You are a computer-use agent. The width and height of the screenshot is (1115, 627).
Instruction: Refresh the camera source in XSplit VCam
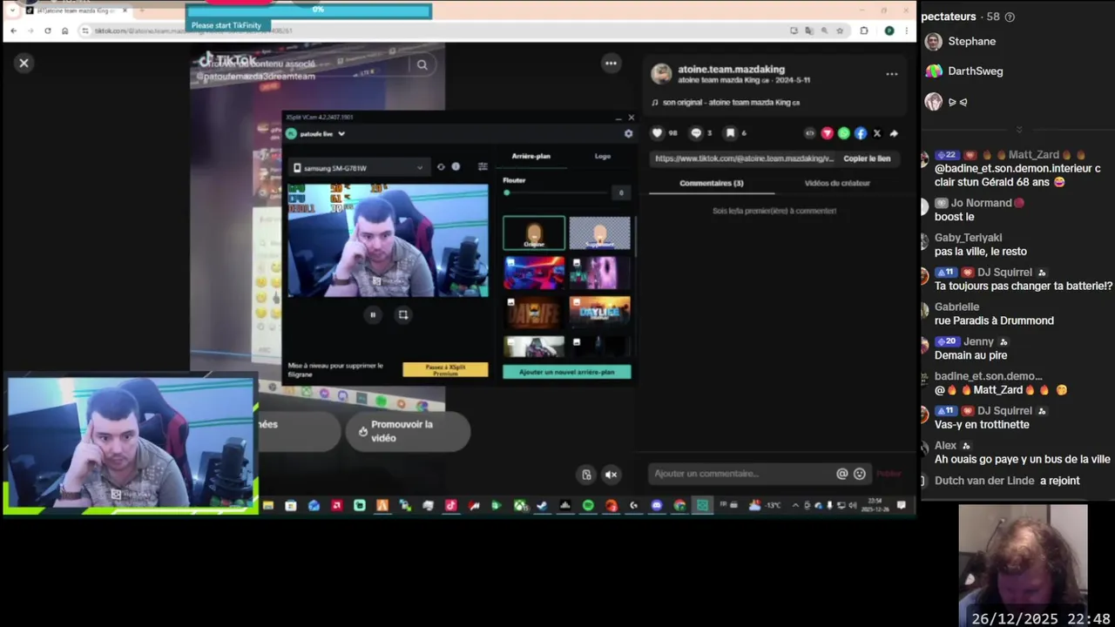(441, 167)
